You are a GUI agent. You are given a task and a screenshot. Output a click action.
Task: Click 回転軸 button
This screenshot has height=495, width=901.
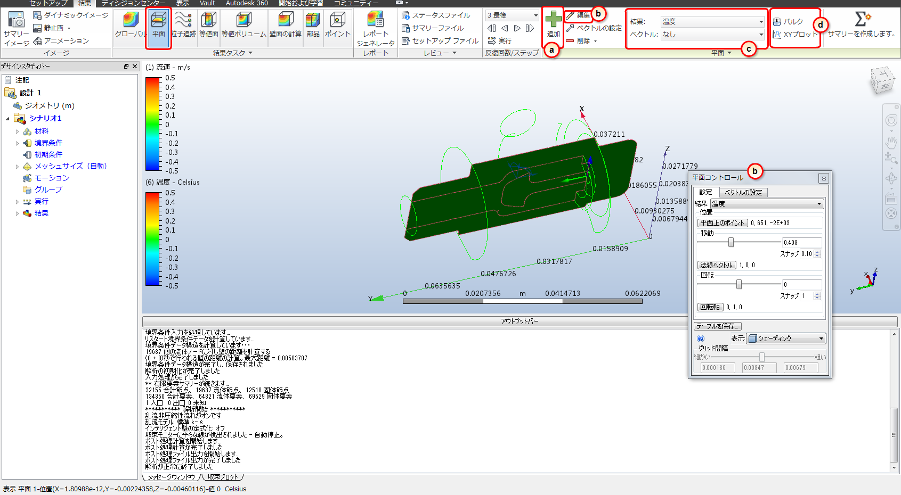(710, 307)
